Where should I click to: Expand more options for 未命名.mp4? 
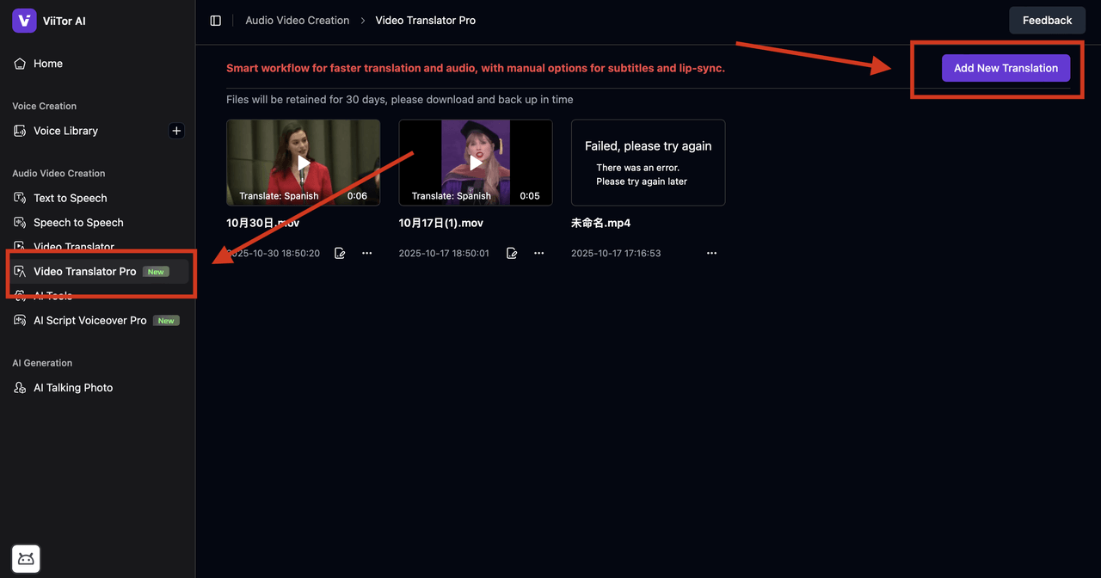[711, 254]
